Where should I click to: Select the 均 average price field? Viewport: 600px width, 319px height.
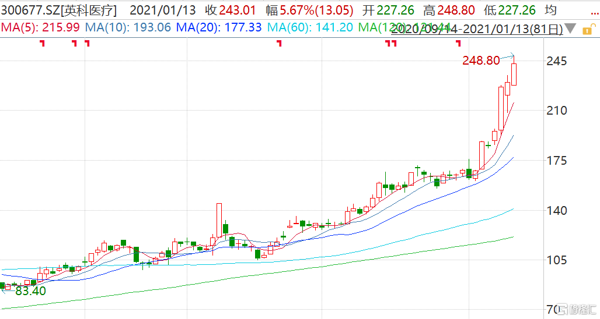coord(550,10)
